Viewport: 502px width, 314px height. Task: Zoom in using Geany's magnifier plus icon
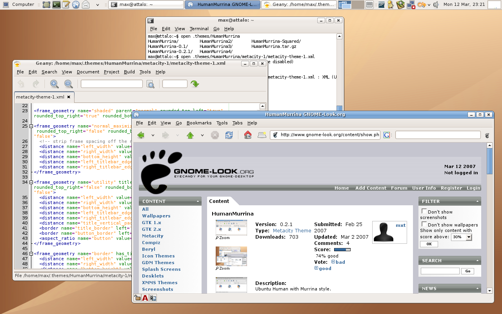[54, 84]
